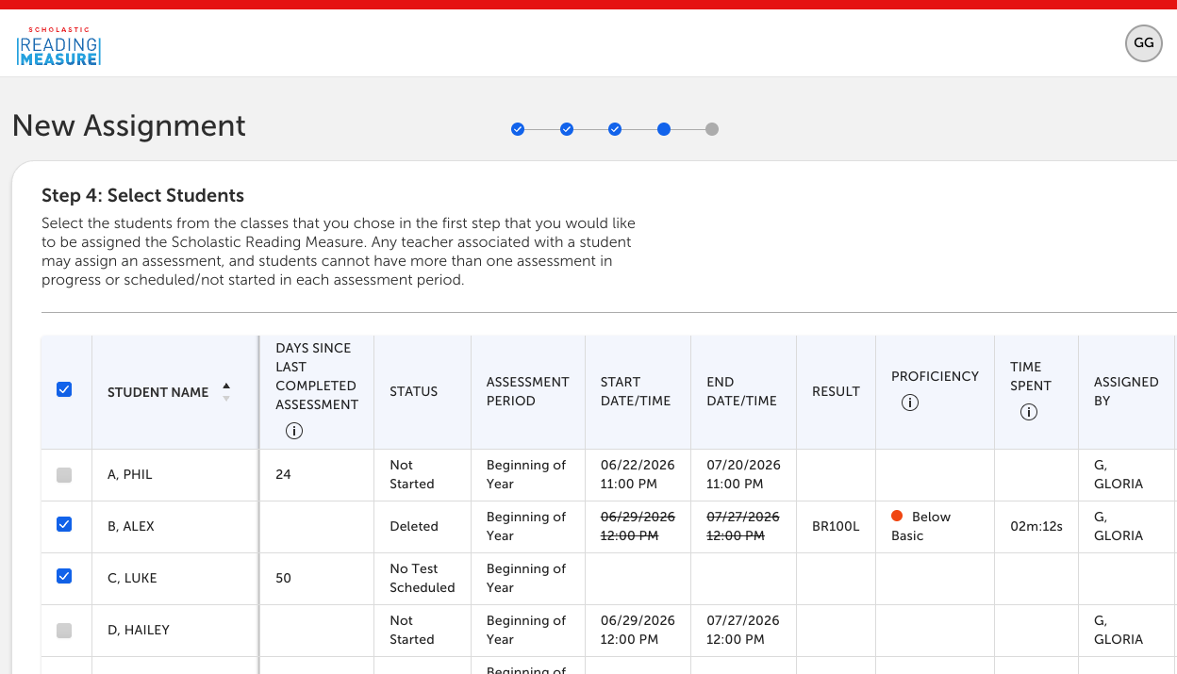Show info about the Time Spent column

1028,412
